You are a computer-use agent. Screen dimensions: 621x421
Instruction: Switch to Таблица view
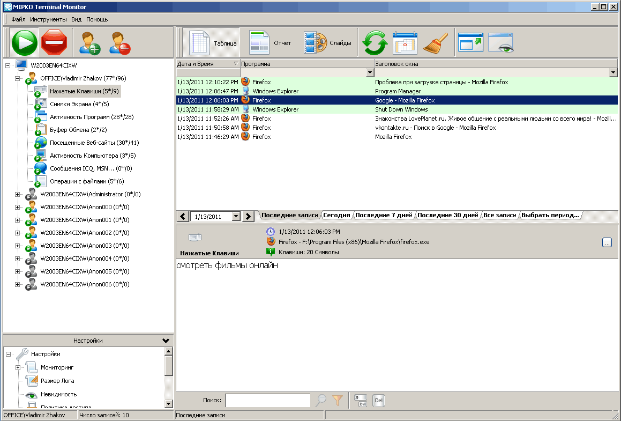pos(213,43)
